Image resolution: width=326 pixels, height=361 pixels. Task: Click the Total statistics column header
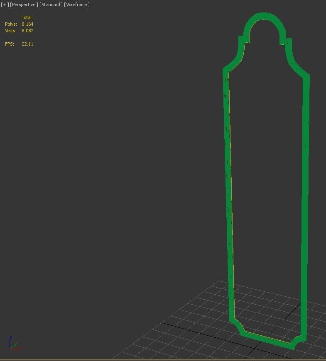click(27, 17)
